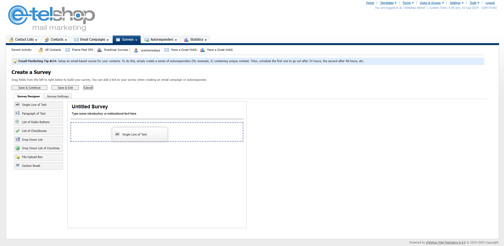The width and height of the screenshot is (504, 246).
Task: Click the Paragraph of Text field icon
Action: tap(18, 114)
